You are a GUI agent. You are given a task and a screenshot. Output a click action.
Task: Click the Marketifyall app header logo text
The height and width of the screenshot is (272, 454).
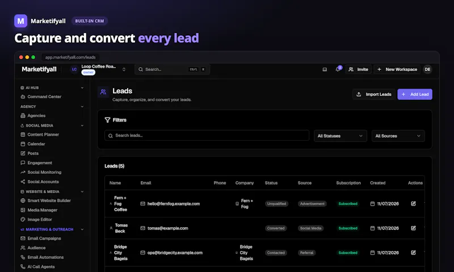tap(39, 69)
